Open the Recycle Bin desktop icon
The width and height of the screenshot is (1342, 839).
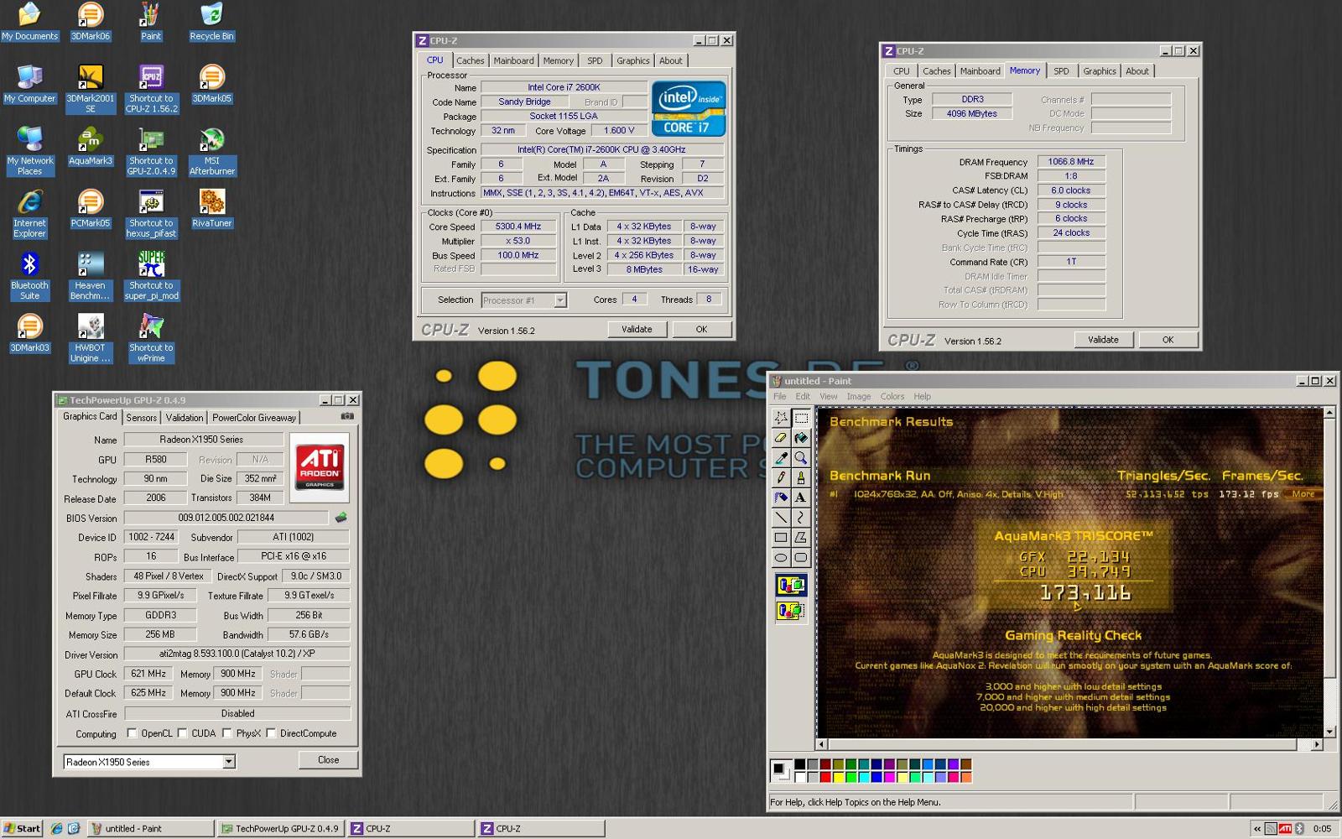pyautogui.click(x=211, y=22)
